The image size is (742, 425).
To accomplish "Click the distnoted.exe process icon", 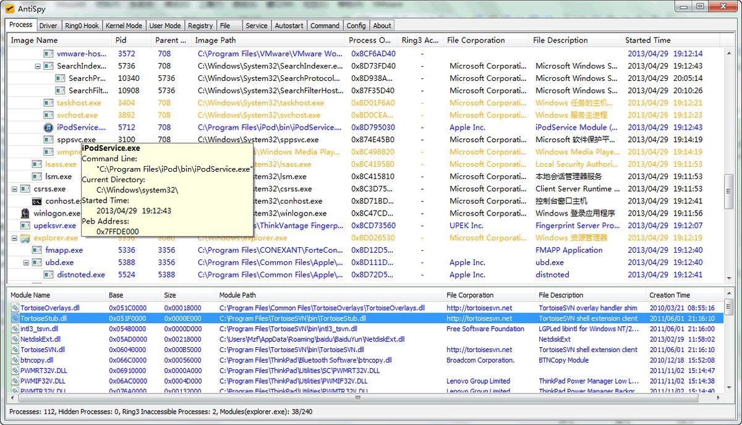I will click(49, 275).
